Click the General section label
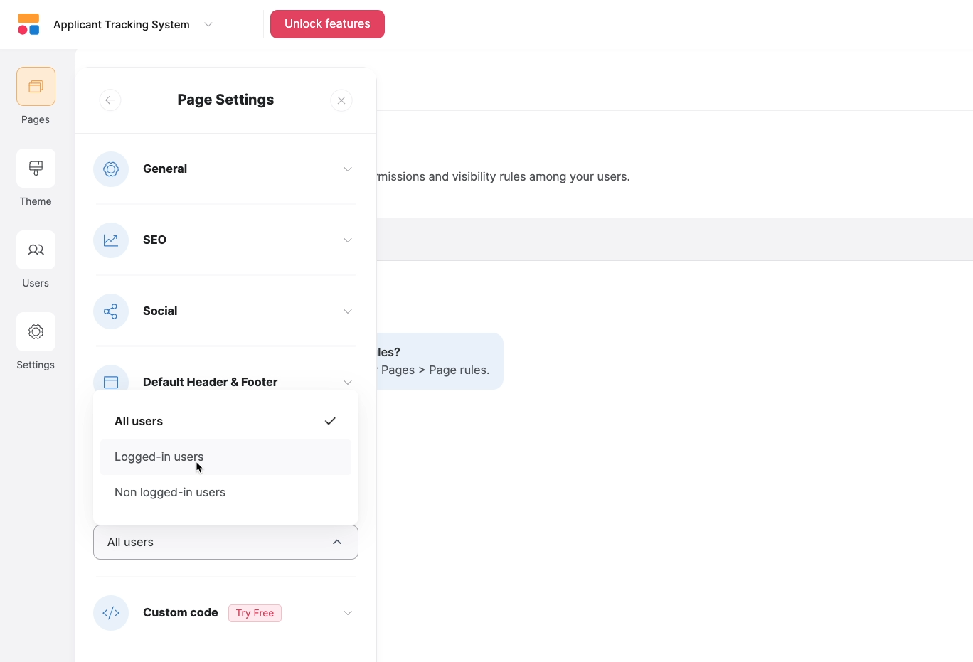The width and height of the screenshot is (973, 662). [165, 169]
